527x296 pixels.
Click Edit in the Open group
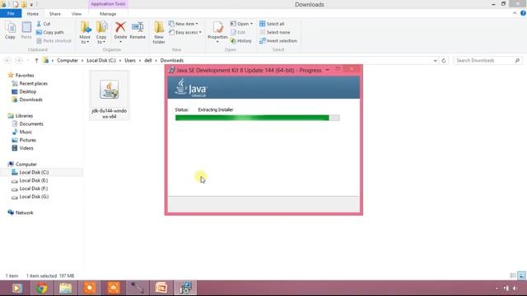coord(238,32)
